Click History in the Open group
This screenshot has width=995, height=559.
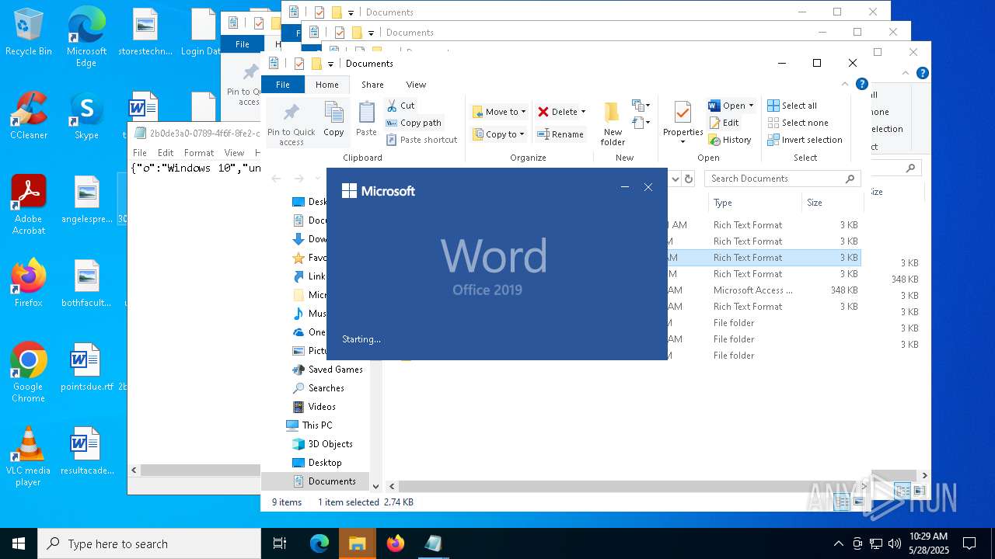[730, 140]
